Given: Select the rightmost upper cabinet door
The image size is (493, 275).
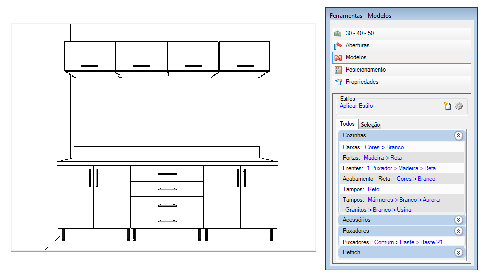Looking at the screenshot, I should (x=245, y=56).
